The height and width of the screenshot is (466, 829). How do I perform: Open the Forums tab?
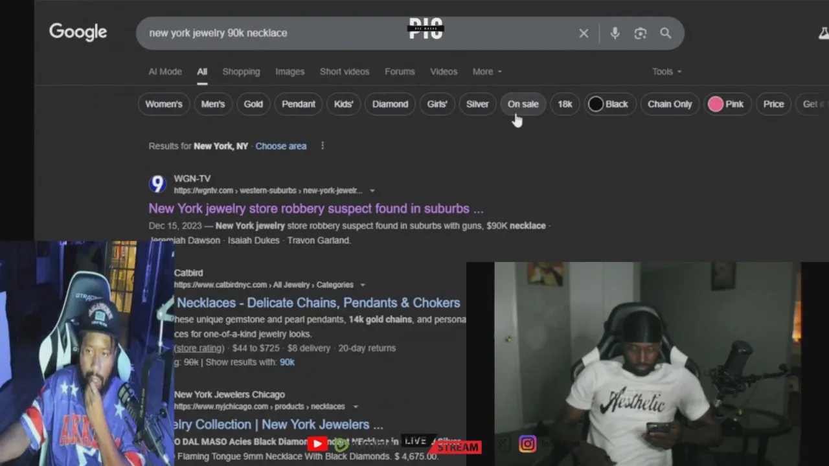(400, 72)
